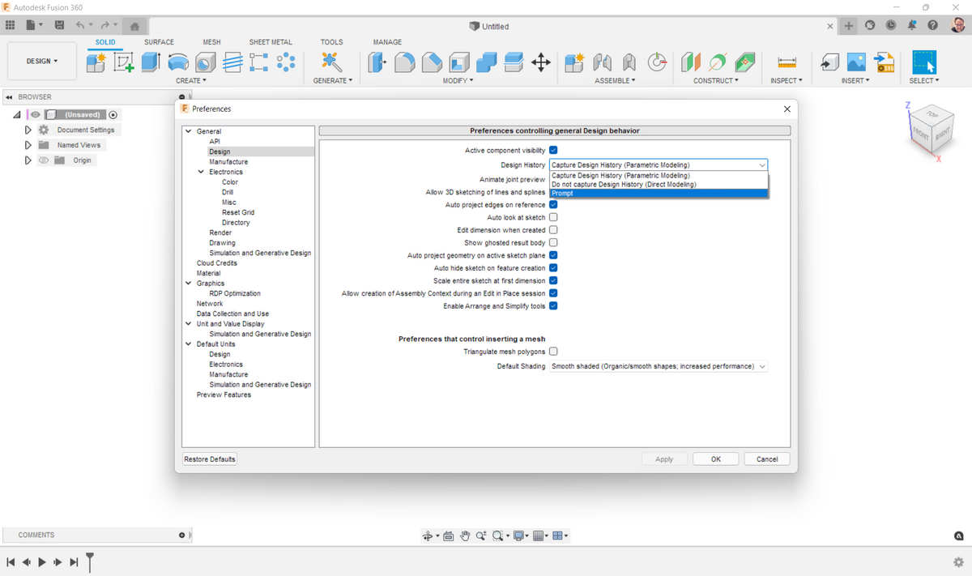Click the Insert SVG icon
Viewport: 972px width, 576px height.
click(x=884, y=62)
